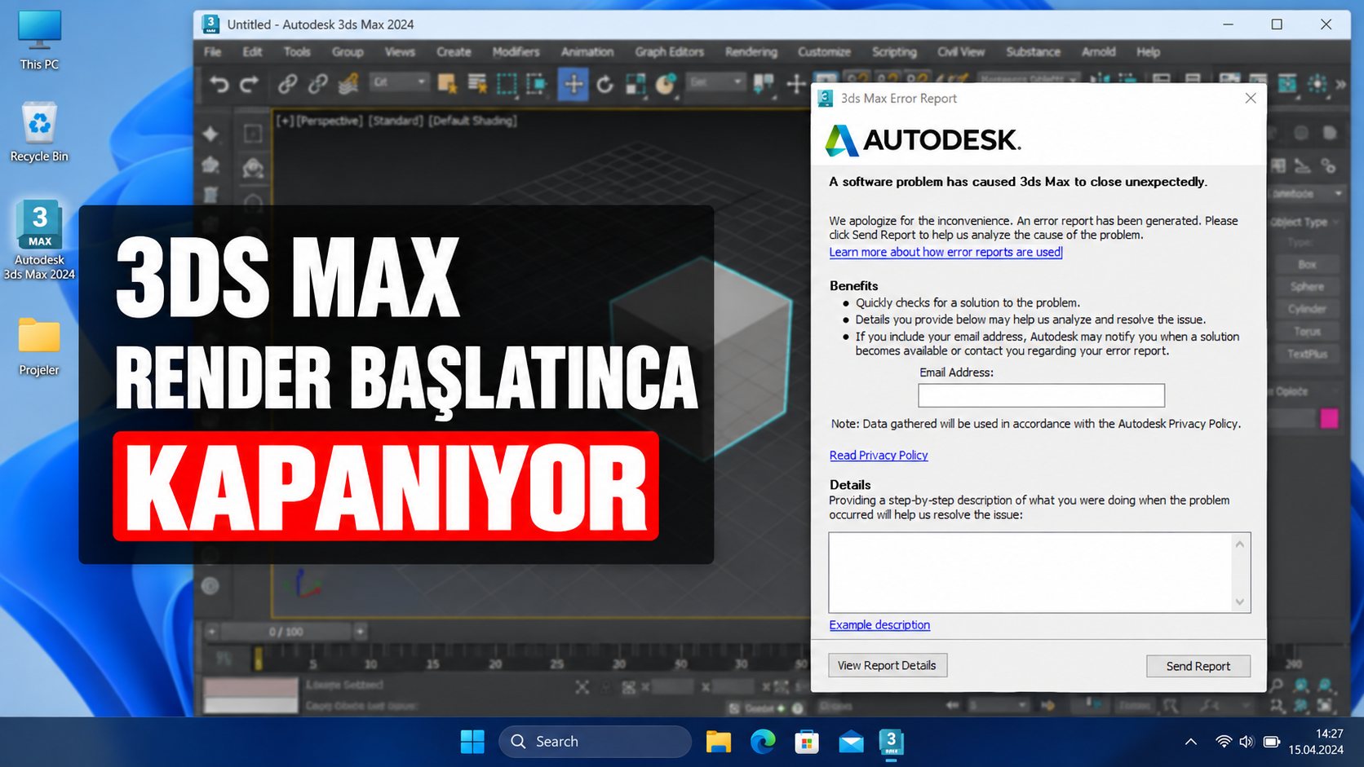This screenshot has height=767, width=1364.
Task: Open the Graph Editors menu
Action: (669, 51)
